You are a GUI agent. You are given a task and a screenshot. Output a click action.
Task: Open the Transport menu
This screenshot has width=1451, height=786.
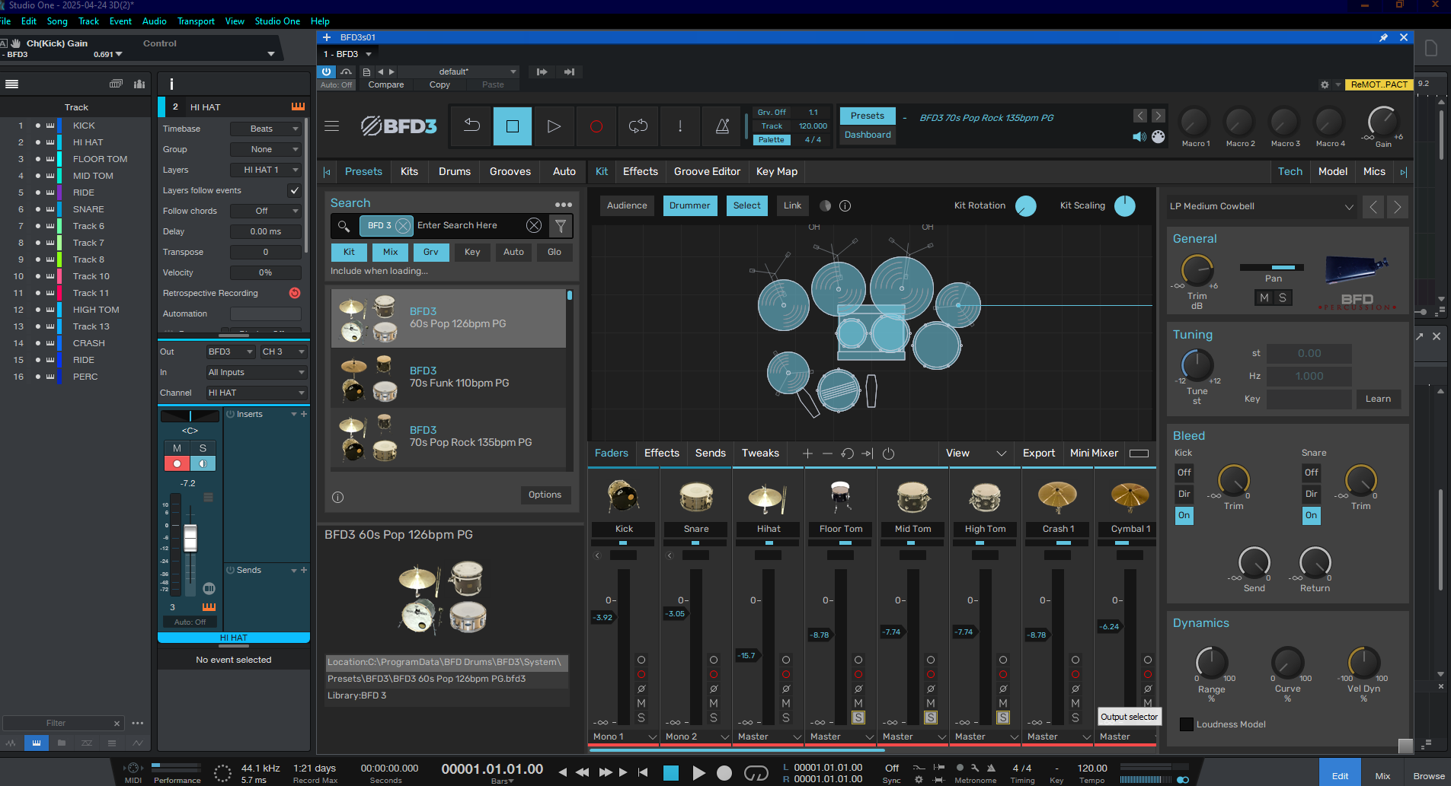(x=196, y=21)
